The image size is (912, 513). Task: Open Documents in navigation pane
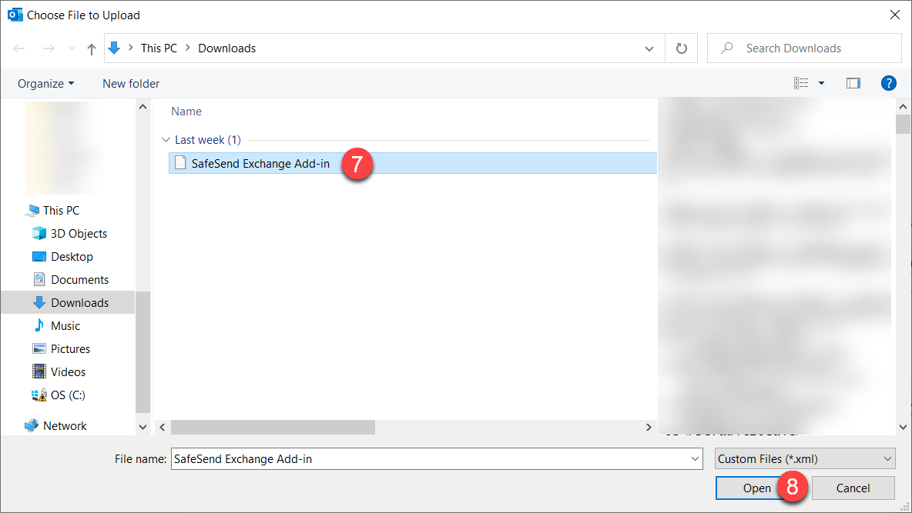pos(79,280)
